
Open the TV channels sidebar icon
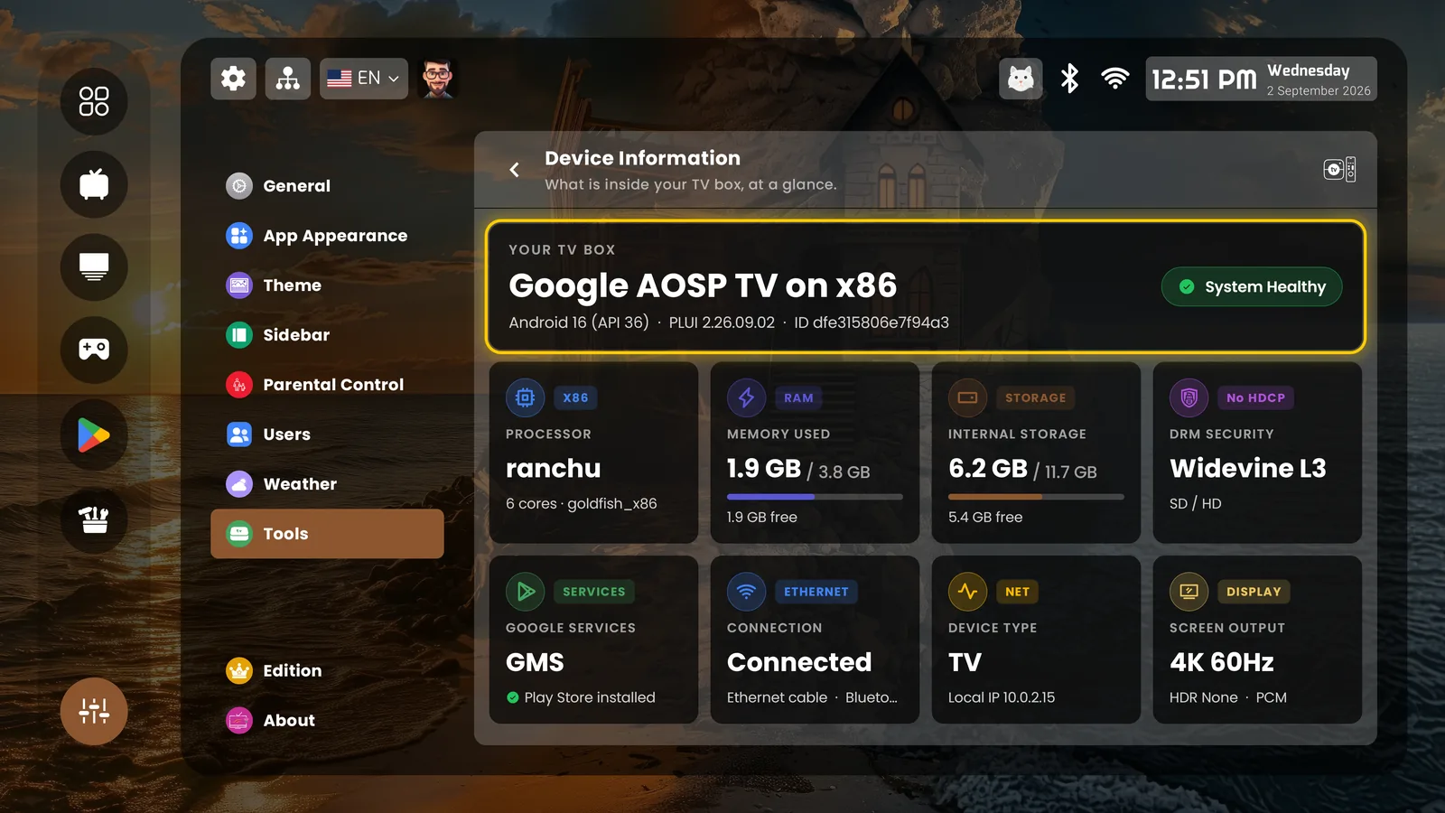coord(94,184)
